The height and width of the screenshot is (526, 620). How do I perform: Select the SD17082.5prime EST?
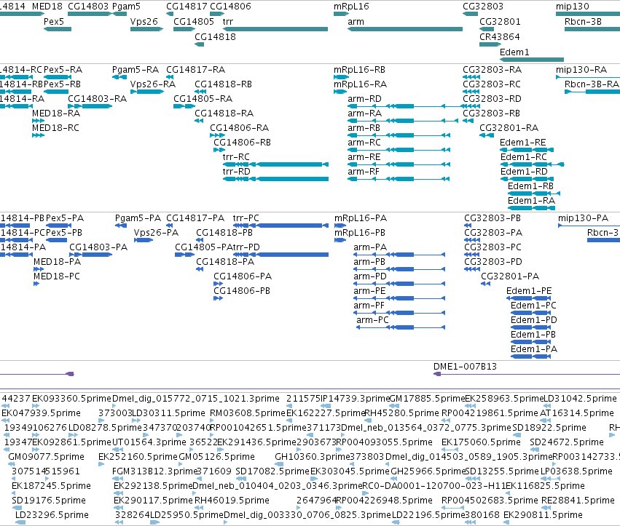pyautogui.click(x=240, y=479)
